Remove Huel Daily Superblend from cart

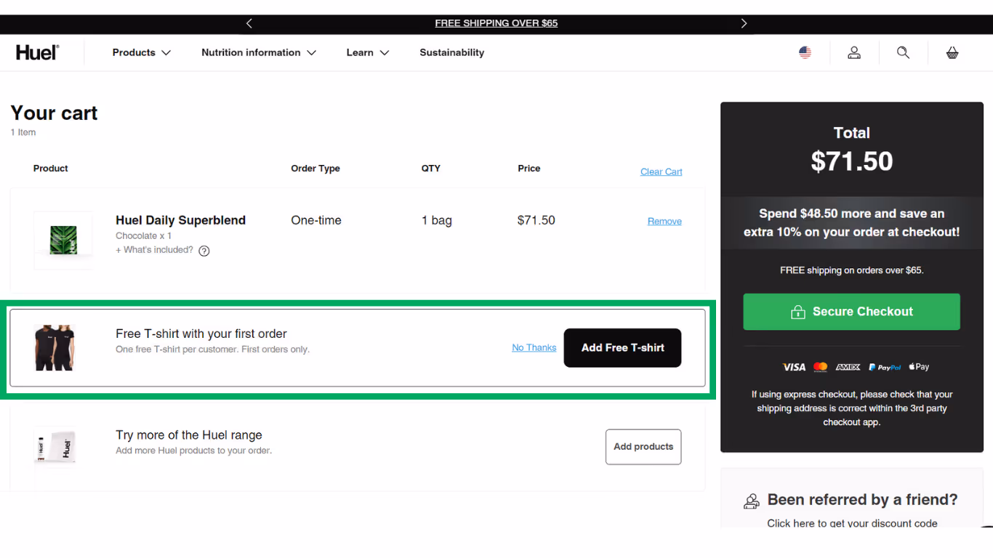[664, 221]
